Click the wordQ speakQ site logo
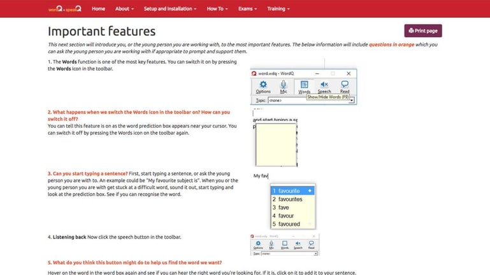Image resolution: width=490 pixels, height=275 pixels. [65, 9]
